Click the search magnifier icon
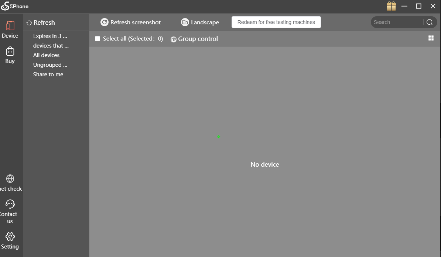This screenshot has width=441, height=257. (430, 22)
